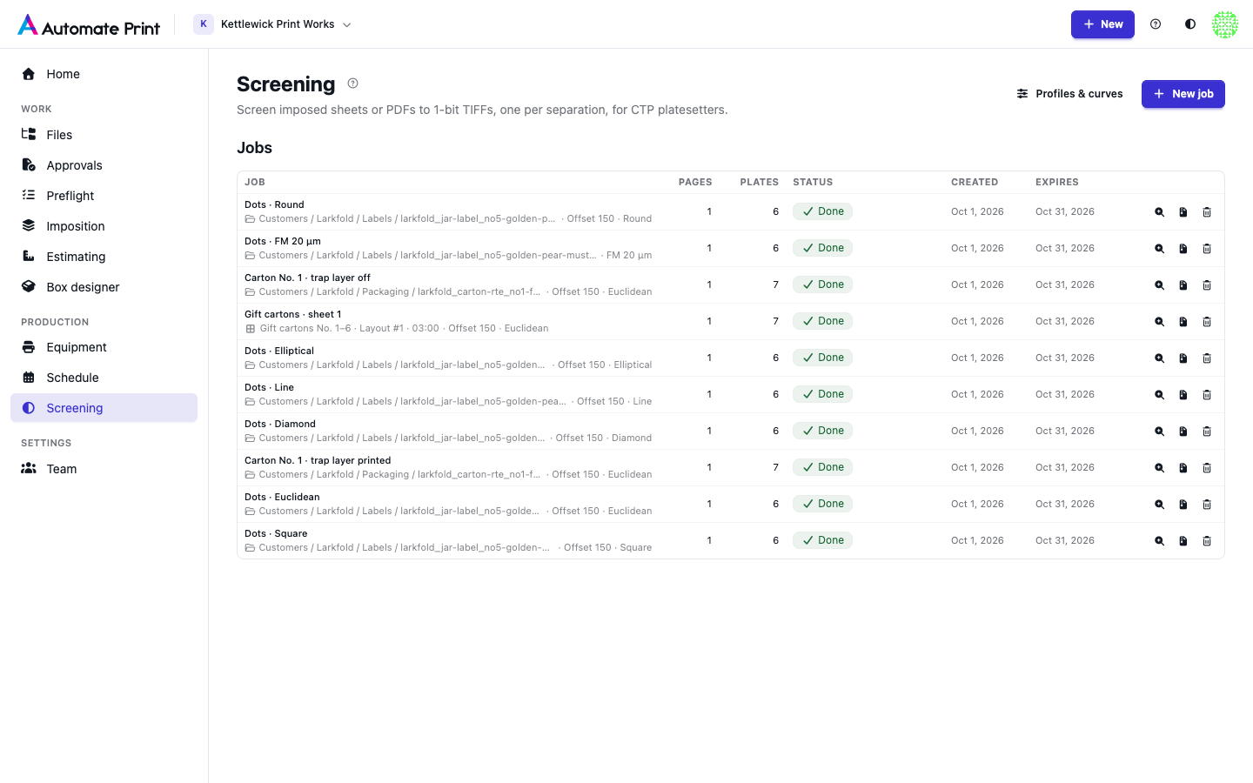Open the Imposition page
1253x783 pixels.
[104, 226]
